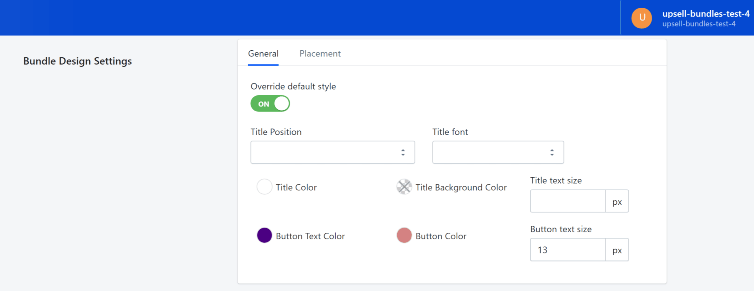Click the Button Text Color label
Image resolution: width=754 pixels, height=291 pixels.
[x=310, y=236]
